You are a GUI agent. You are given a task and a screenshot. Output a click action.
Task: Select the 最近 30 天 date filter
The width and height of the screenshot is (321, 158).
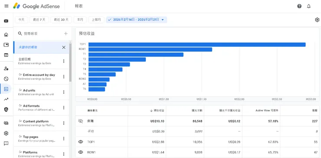point(61,20)
